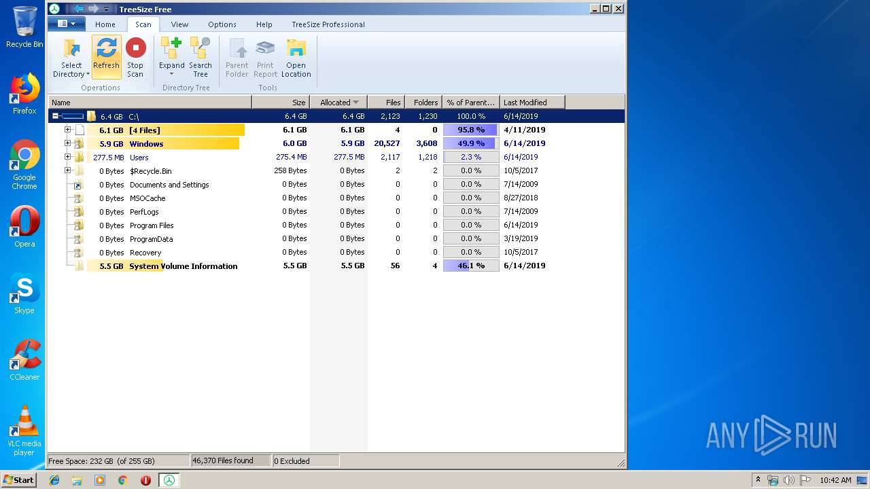
Task: Select the CCleaner desktop shortcut
Action: click(x=24, y=360)
